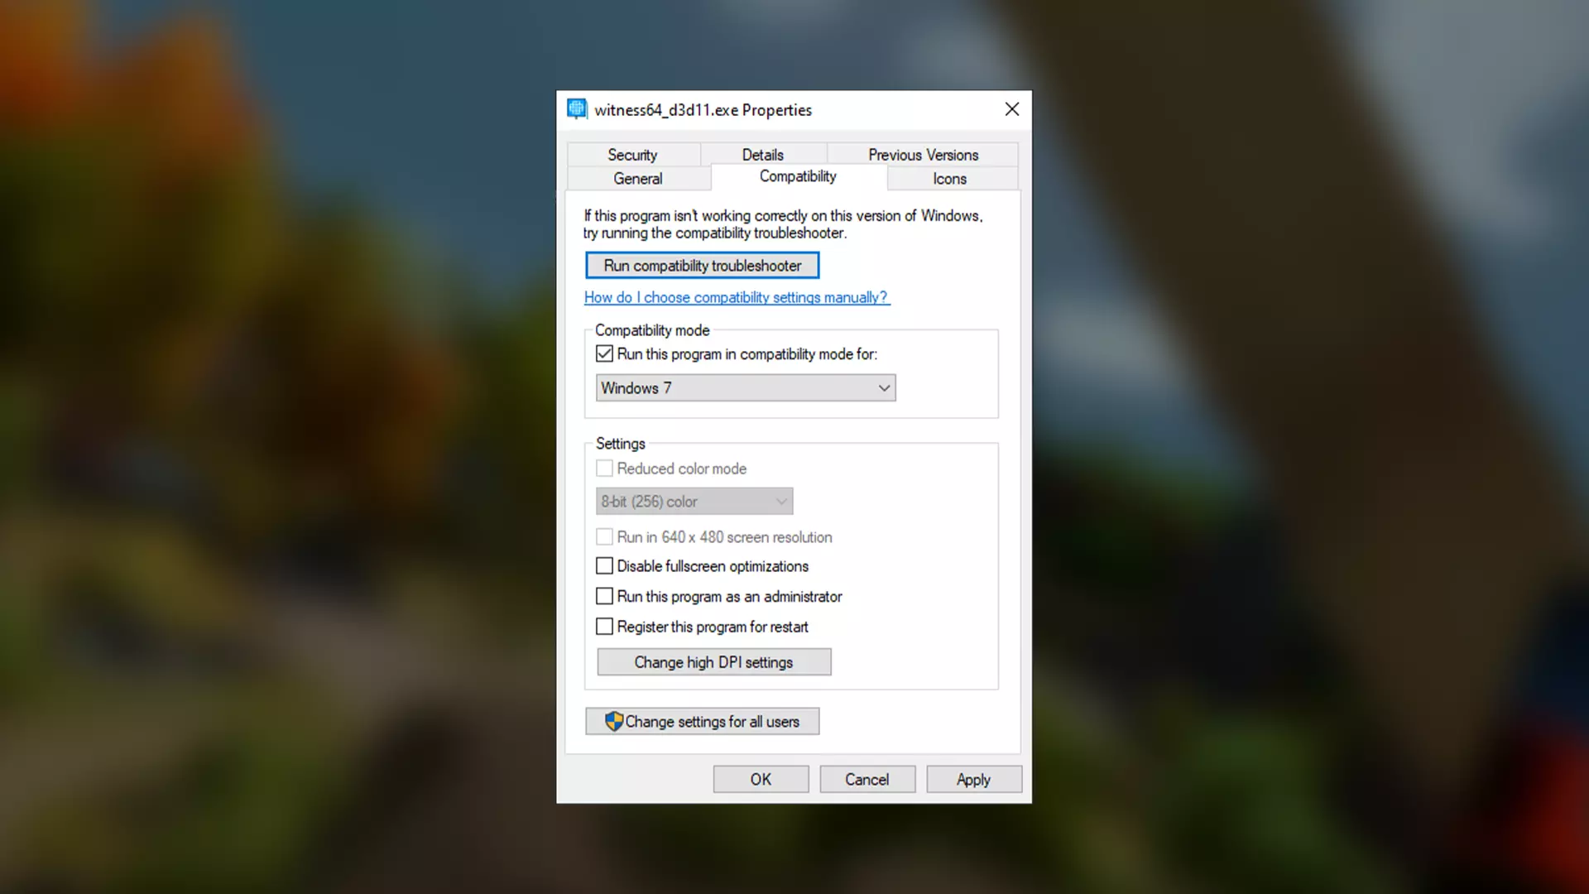Image resolution: width=1589 pixels, height=894 pixels.
Task: Tick Register this program for restart
Action: pyautogui.click(x=605, y=627)
